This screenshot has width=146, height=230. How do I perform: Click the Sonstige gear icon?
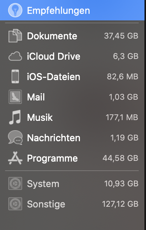point(15,204)
